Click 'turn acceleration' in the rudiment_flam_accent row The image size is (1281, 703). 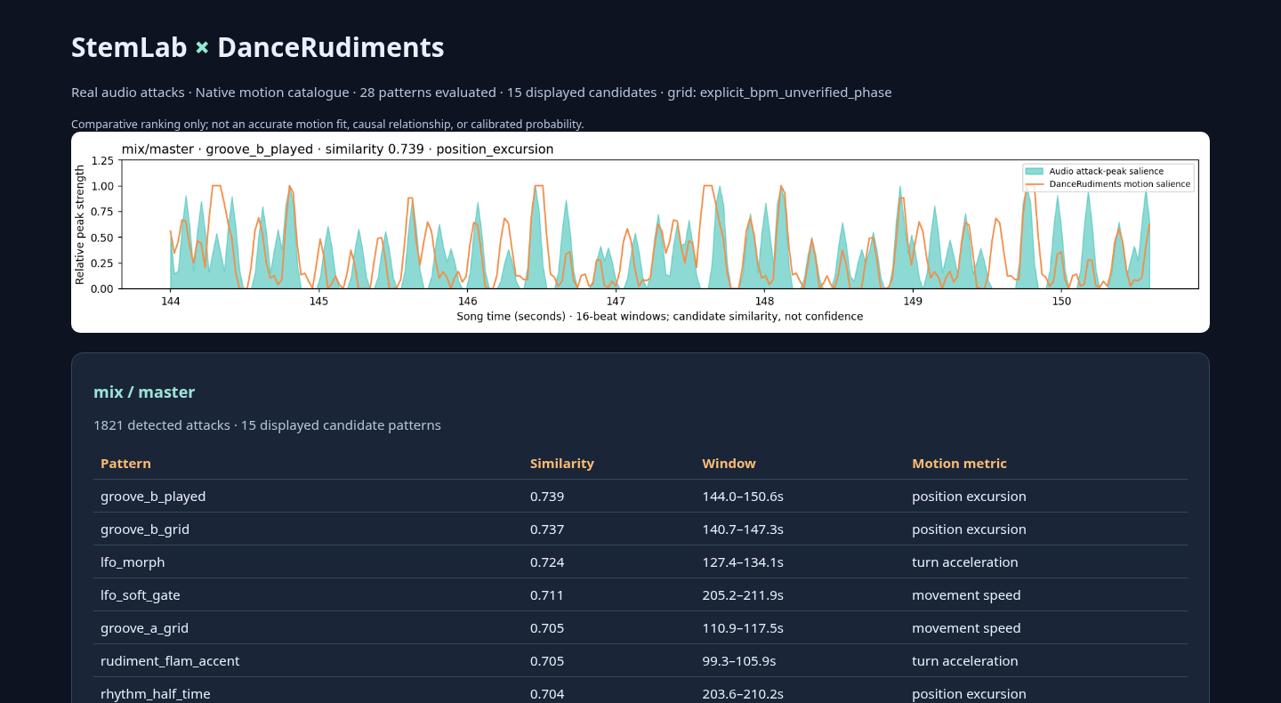pyautogui.click(x=965, y=661)
